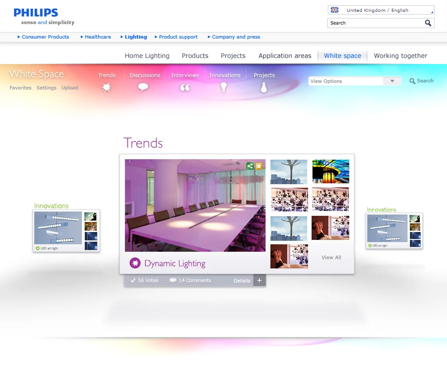447x368 pixels.
Task: Click the checkmark icon beside 56 Votes
Action: pyautogui.click(x=133, y=280)
